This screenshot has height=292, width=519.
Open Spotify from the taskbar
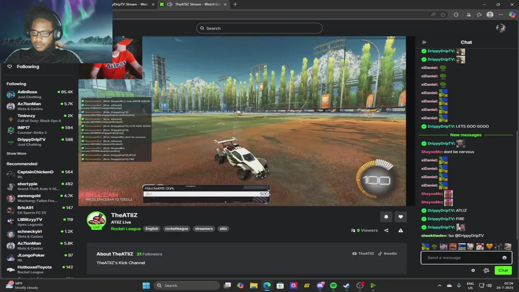point(333,286)
